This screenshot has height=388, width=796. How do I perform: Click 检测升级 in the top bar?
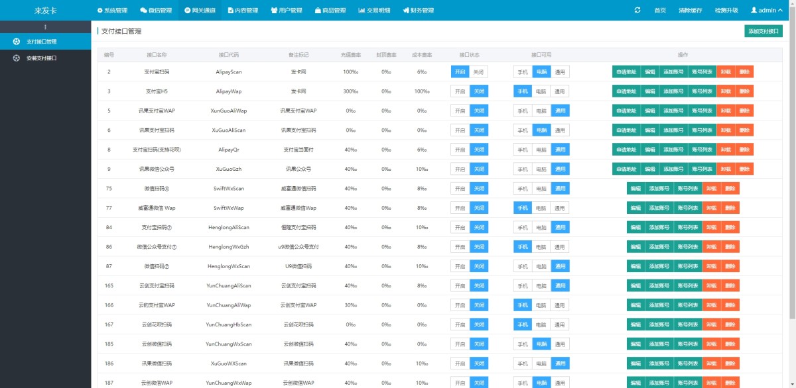[726, 11]
